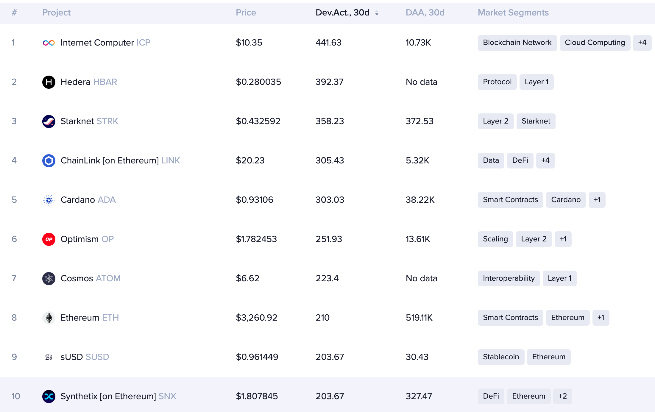The height and width of the screenshot is (412, 655).
Task: Select the Cloud Computing segment tag
Action: [595, 43]
